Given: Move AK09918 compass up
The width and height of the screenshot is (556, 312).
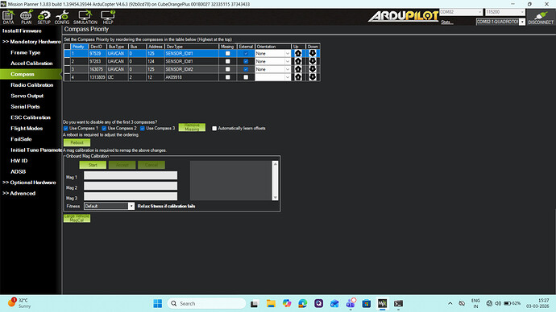Looking at the screenshot, I should (298, 76).
